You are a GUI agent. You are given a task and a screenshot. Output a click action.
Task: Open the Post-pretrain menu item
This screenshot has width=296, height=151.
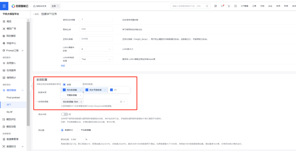point(13,98)
